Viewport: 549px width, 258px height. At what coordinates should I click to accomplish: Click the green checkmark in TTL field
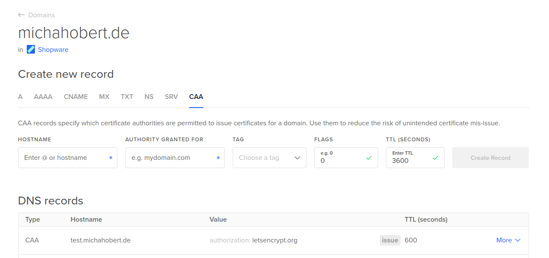(435, 158)
